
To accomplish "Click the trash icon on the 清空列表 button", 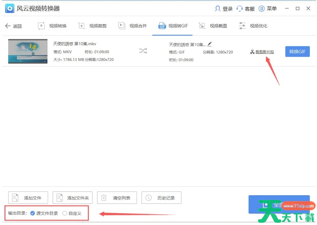I will 104,197.
